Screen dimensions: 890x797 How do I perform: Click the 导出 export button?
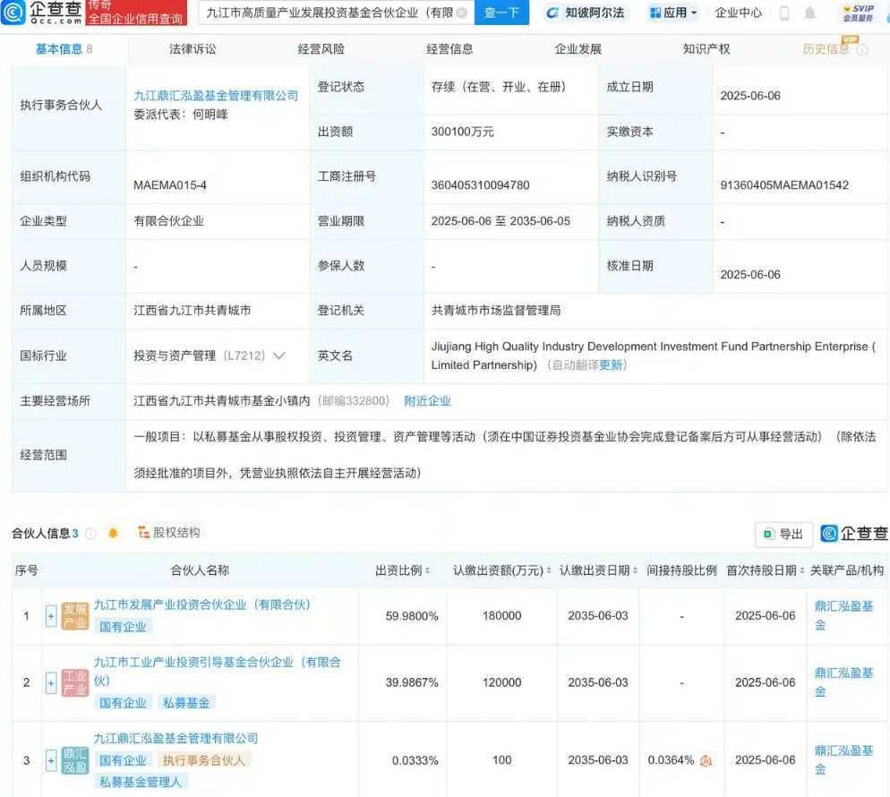[x=783, y=534]
